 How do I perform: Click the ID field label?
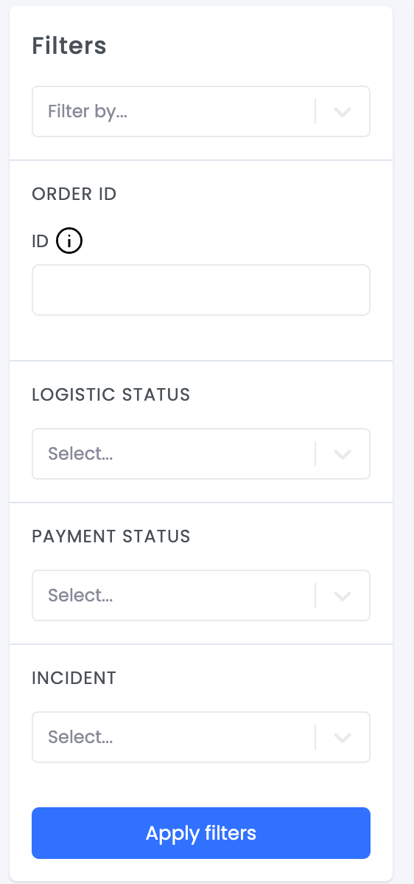(x=41, y=242)
